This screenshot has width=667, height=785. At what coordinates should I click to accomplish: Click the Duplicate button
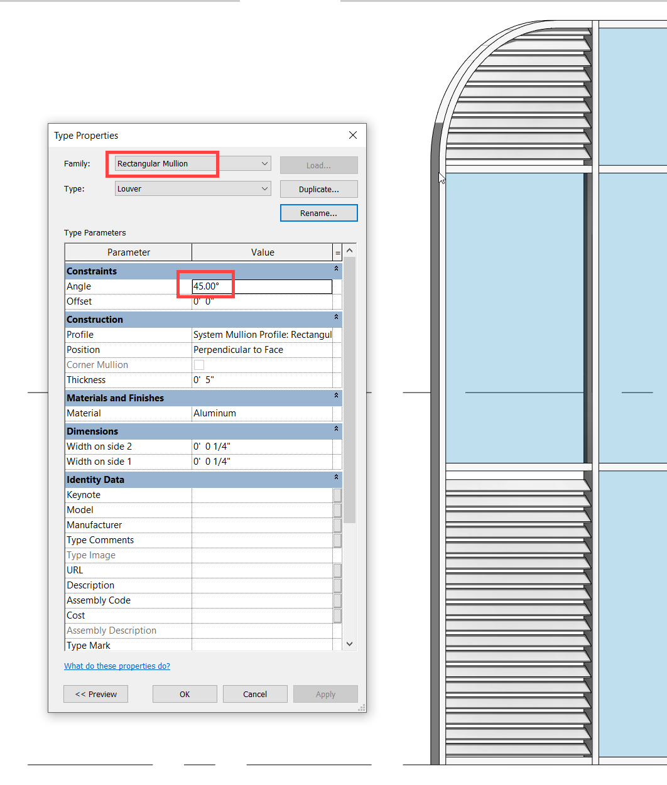[x=318, y=188]
